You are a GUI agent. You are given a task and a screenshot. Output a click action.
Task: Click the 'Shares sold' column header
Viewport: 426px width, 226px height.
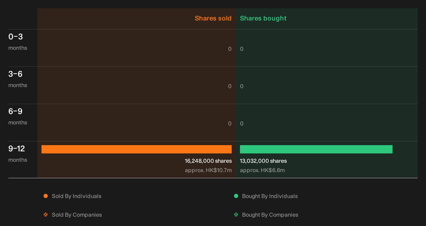pyautogui.click(x=213, y=18)
